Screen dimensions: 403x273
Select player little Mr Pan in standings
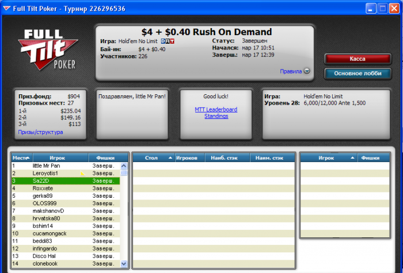point(66,166)
